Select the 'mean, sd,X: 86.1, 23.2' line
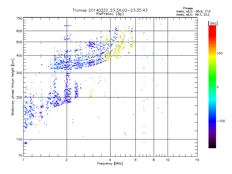Screen dimensions: 232x174 (x=193, y=14)
